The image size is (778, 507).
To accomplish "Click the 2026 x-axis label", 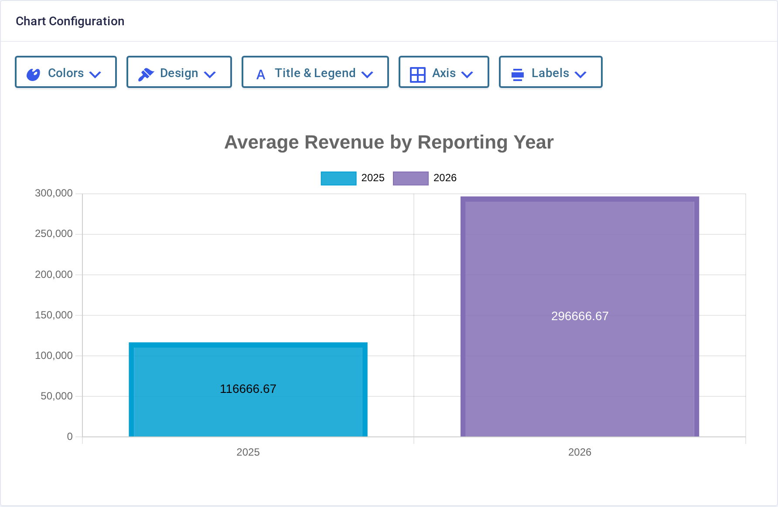I will pos(580,453).
